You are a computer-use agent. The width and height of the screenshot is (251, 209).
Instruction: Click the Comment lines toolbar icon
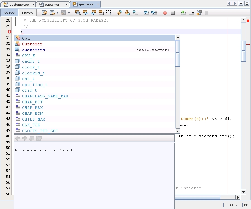tap(184, 13)
